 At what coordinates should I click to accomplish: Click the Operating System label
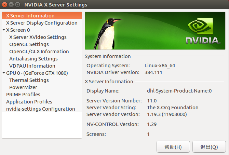(108, 66)
